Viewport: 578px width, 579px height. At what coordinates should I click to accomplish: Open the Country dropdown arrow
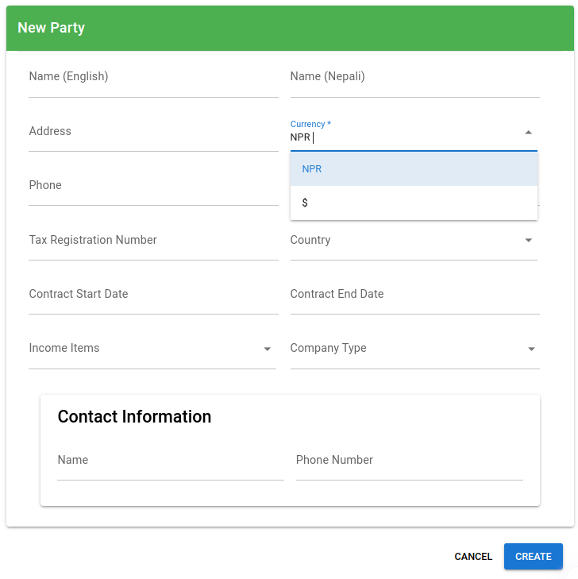click(x=529, y=241)
